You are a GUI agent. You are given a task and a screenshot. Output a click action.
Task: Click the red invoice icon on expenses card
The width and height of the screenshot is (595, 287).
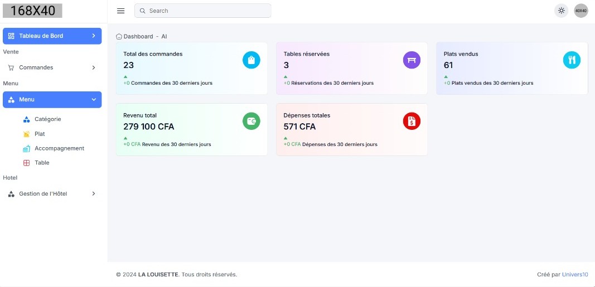point(412,121)
